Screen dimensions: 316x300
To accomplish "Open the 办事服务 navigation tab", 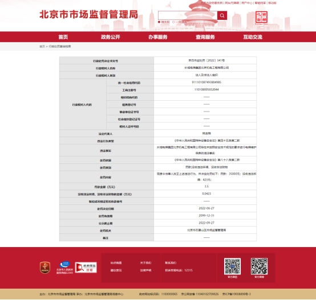I will pyautogui.click(x=158, y=37).
